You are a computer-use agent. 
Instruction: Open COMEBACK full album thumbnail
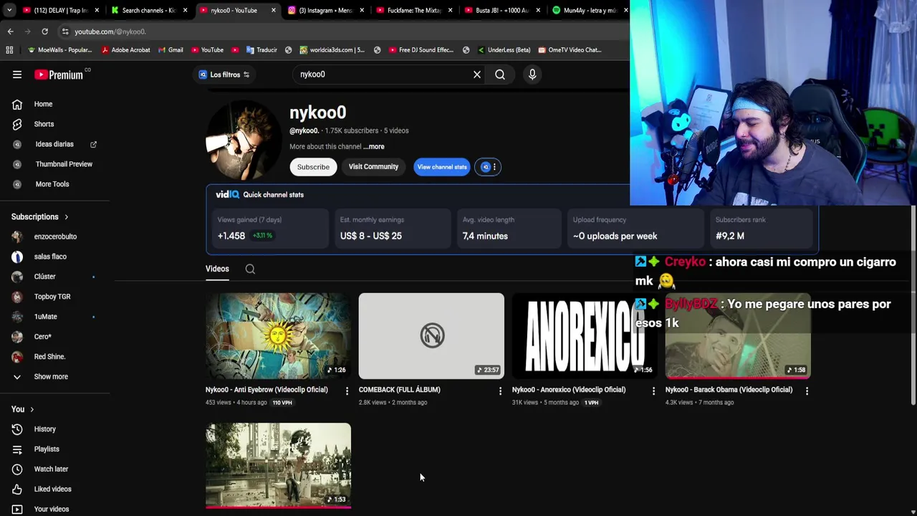point(431,335)
